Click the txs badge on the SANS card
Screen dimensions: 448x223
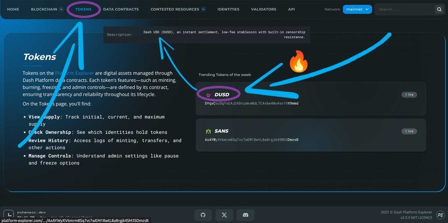[409, 131]
